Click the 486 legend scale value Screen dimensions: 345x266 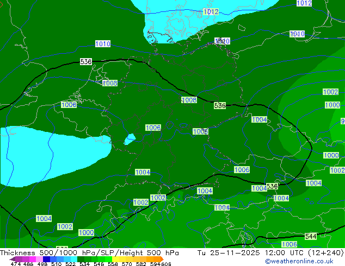point(28,264)
